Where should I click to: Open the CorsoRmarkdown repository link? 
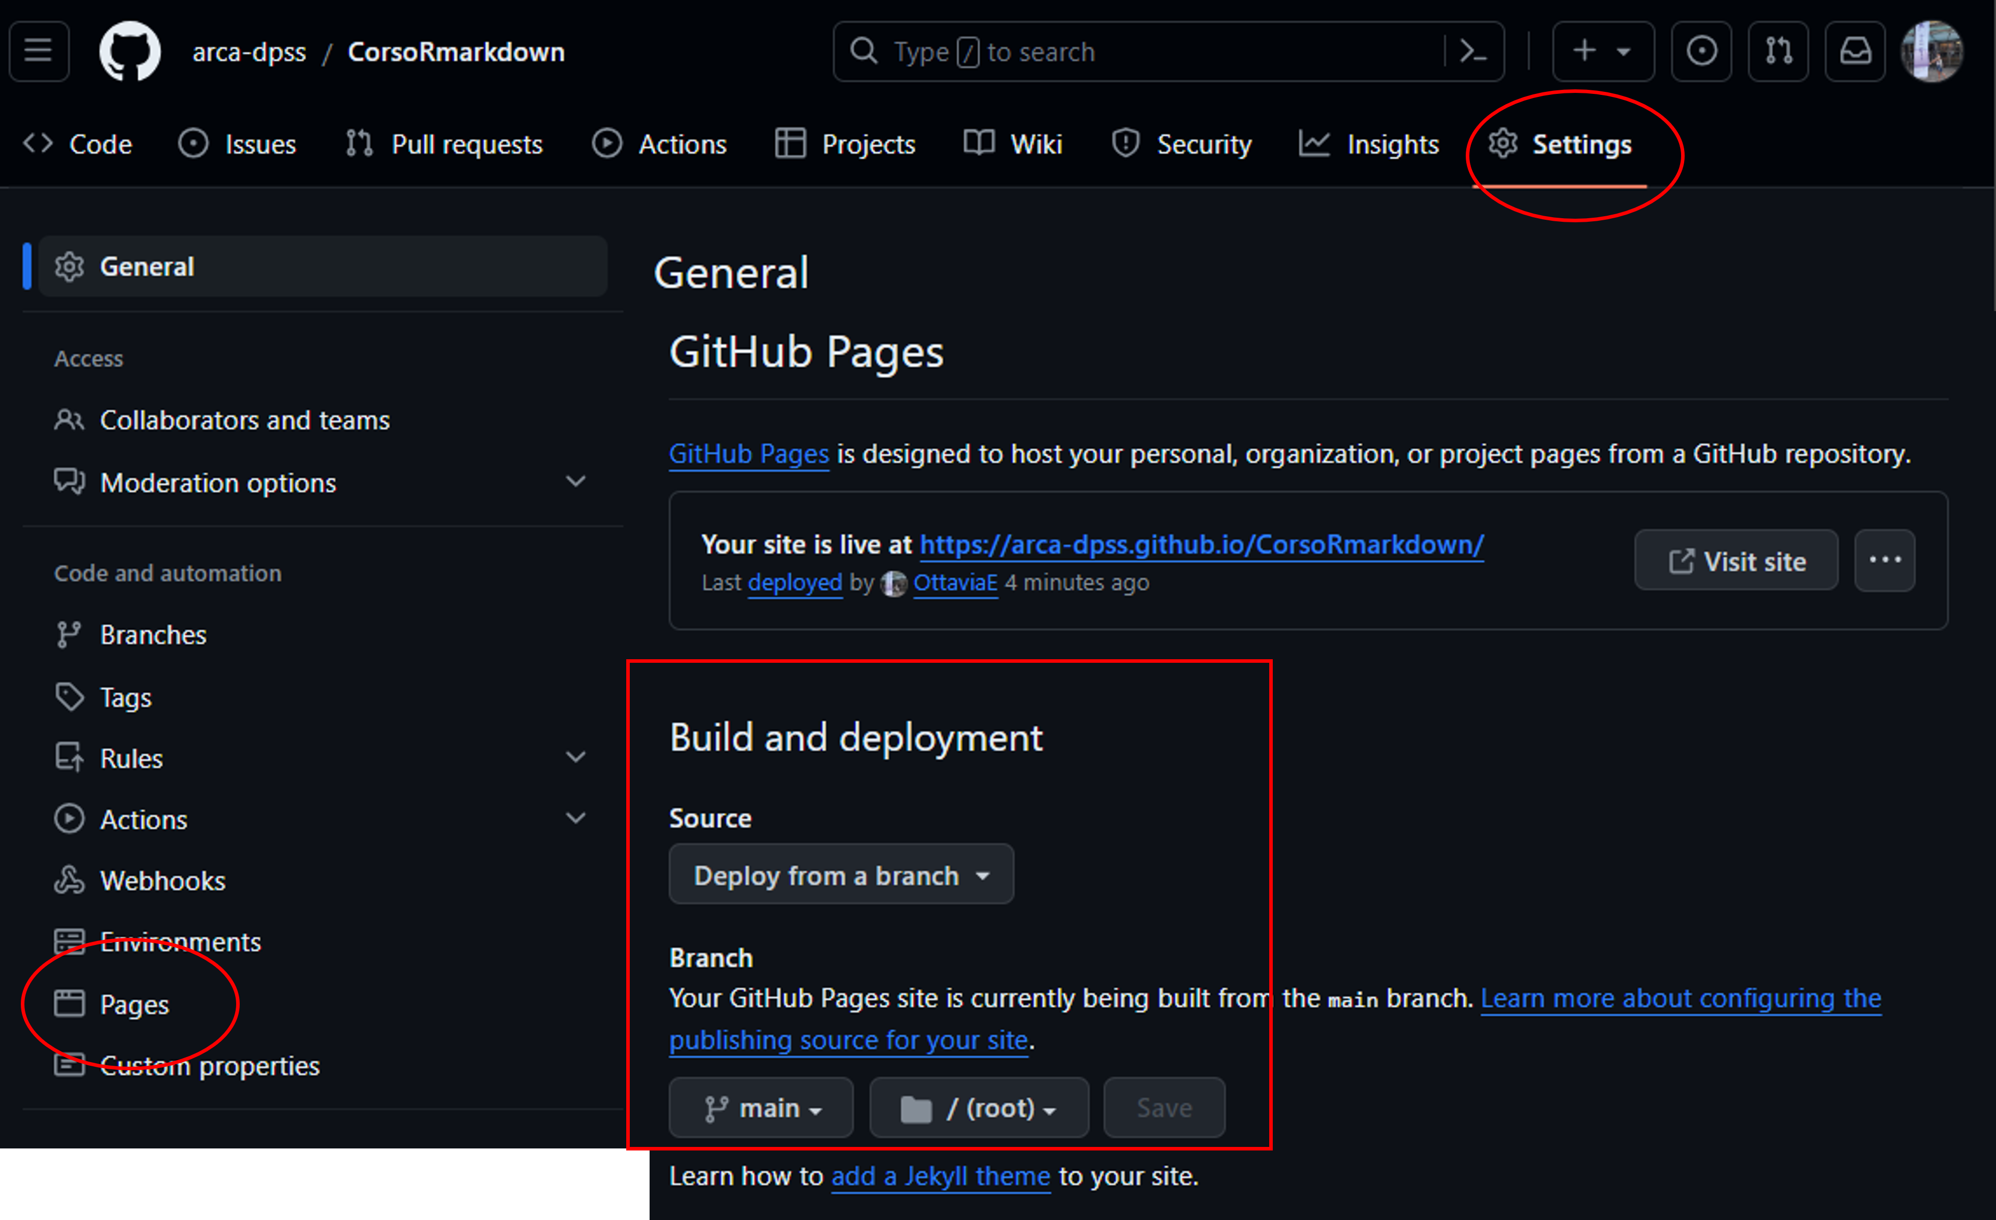click(x=456, y=52)
